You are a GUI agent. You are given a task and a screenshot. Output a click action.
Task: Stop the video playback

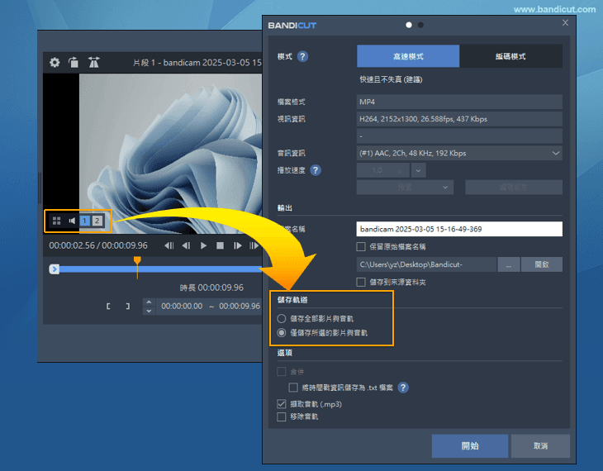(x=220, y=245)
